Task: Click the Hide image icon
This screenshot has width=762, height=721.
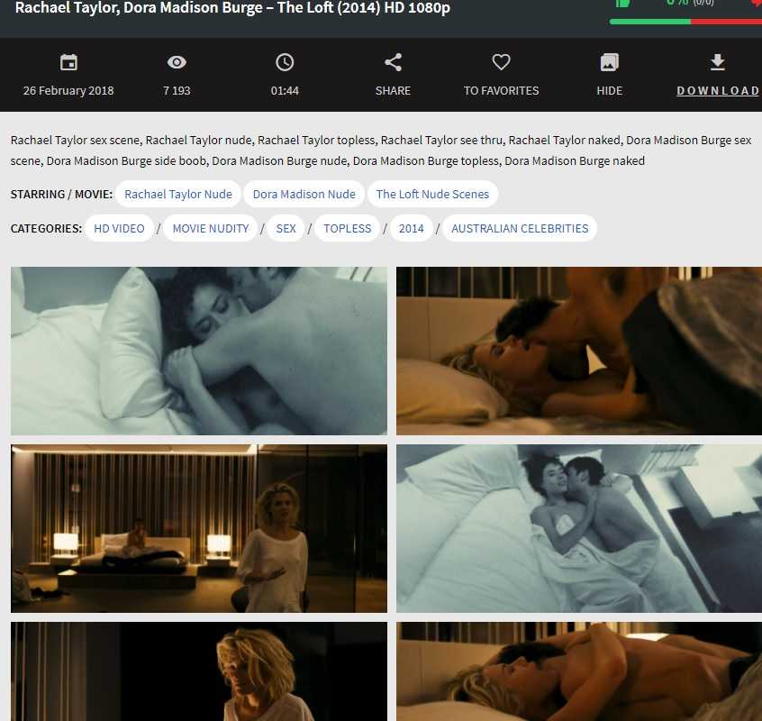Action: tap(609, 62)
